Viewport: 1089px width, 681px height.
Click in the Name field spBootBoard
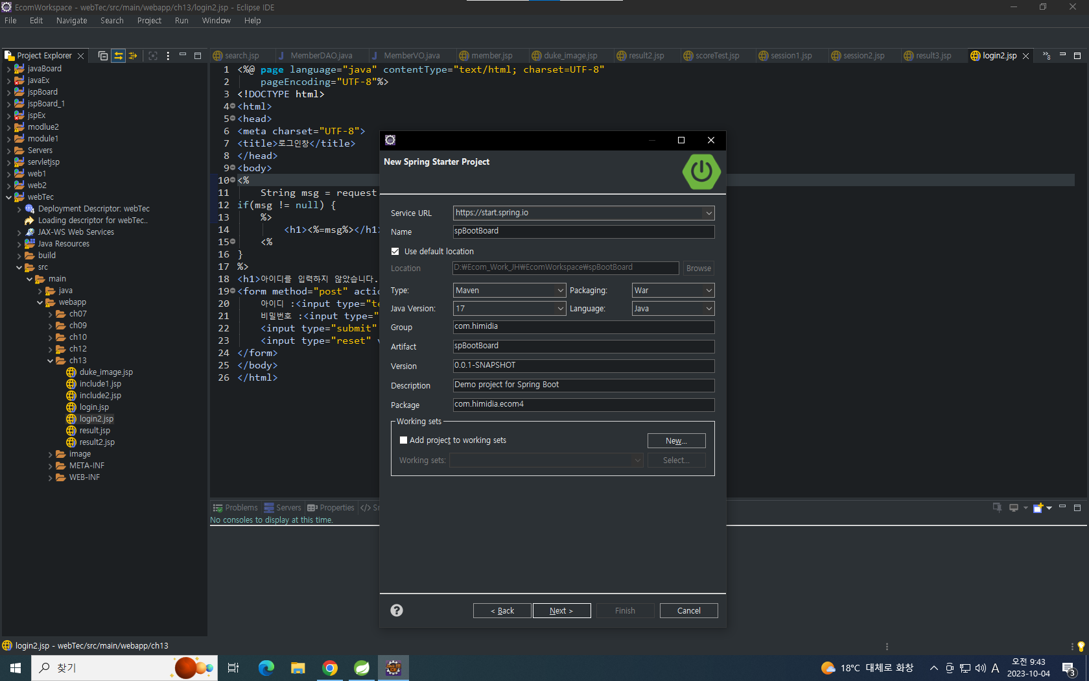pos(583,232)
